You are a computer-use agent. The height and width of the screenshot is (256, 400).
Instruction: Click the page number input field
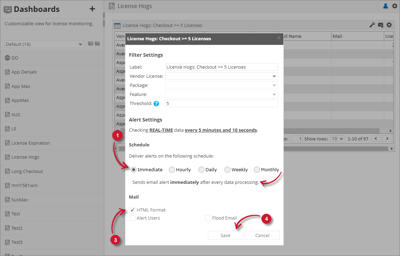click(297, 139)
